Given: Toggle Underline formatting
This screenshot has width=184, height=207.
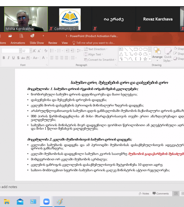Looking at the screenshot, I should point(13,58).
